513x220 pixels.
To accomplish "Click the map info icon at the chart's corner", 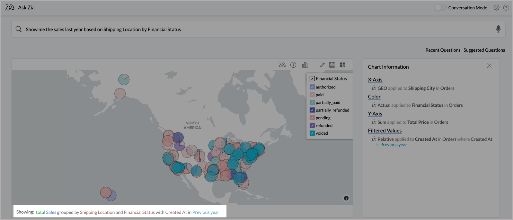I will 346,198.
